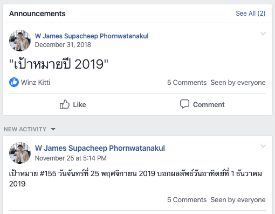275x214 pixels.
Task: Click Seen by everyone on November 25 post
Action: [238, 200]
